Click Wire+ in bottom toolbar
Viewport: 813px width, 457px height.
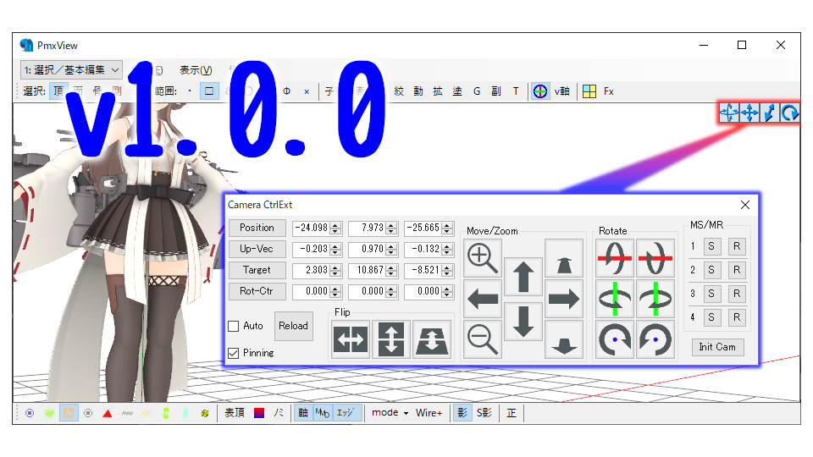[429, 413]
